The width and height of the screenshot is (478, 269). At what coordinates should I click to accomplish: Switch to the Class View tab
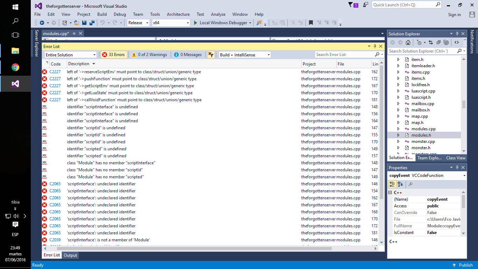pyautogui.click(x=456, y=158)
